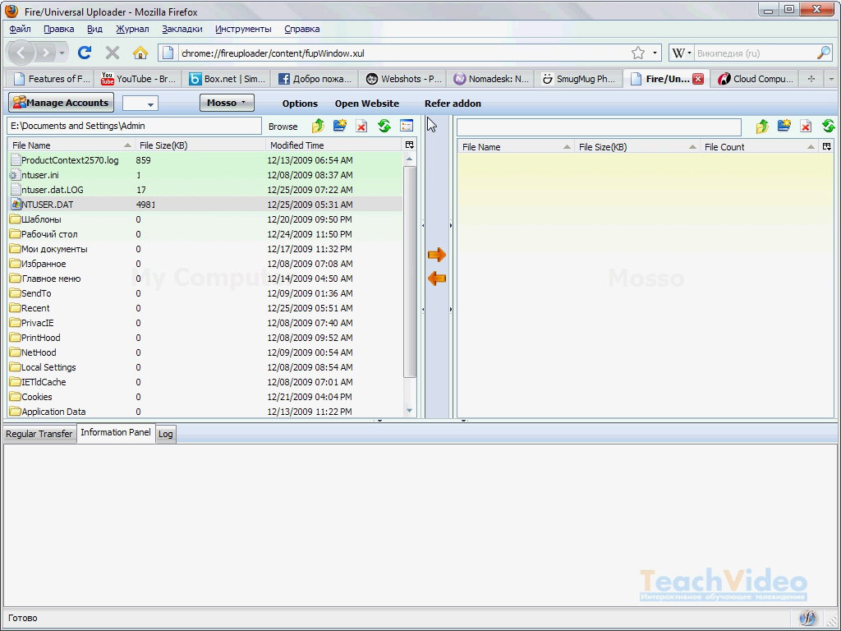
Task: Reload the page in Firefox toolbar
Action: [84, 53]
